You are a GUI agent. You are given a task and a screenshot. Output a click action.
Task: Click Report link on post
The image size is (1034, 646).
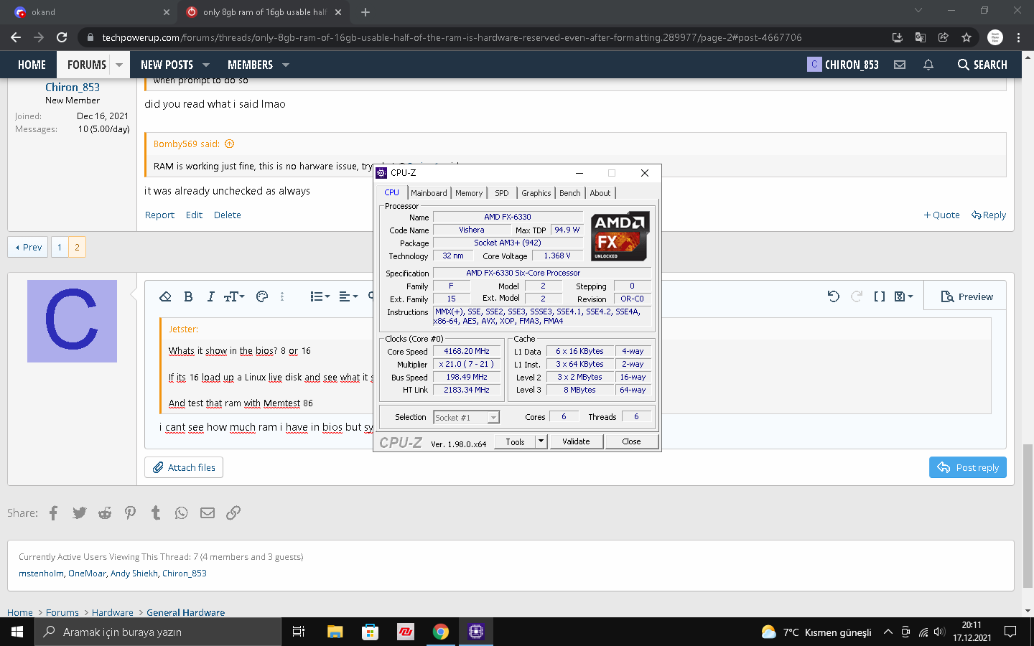(159, 215)
